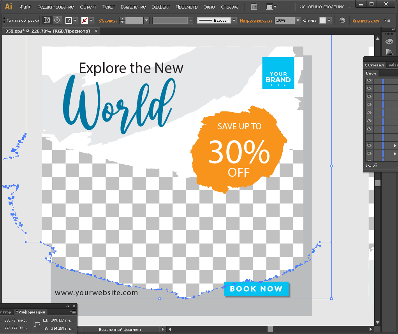Hide the topmost layer item via eye
The width and height of the screenshot is (398, 334).
tap(369, 80)
